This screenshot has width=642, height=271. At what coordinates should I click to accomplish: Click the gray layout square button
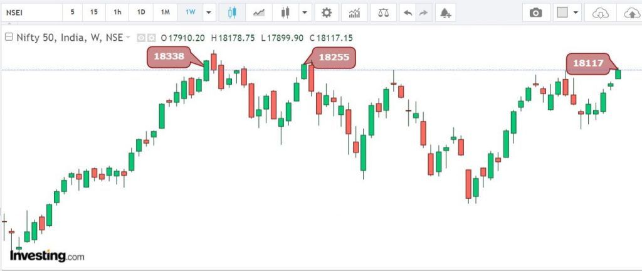coord(562,13)
